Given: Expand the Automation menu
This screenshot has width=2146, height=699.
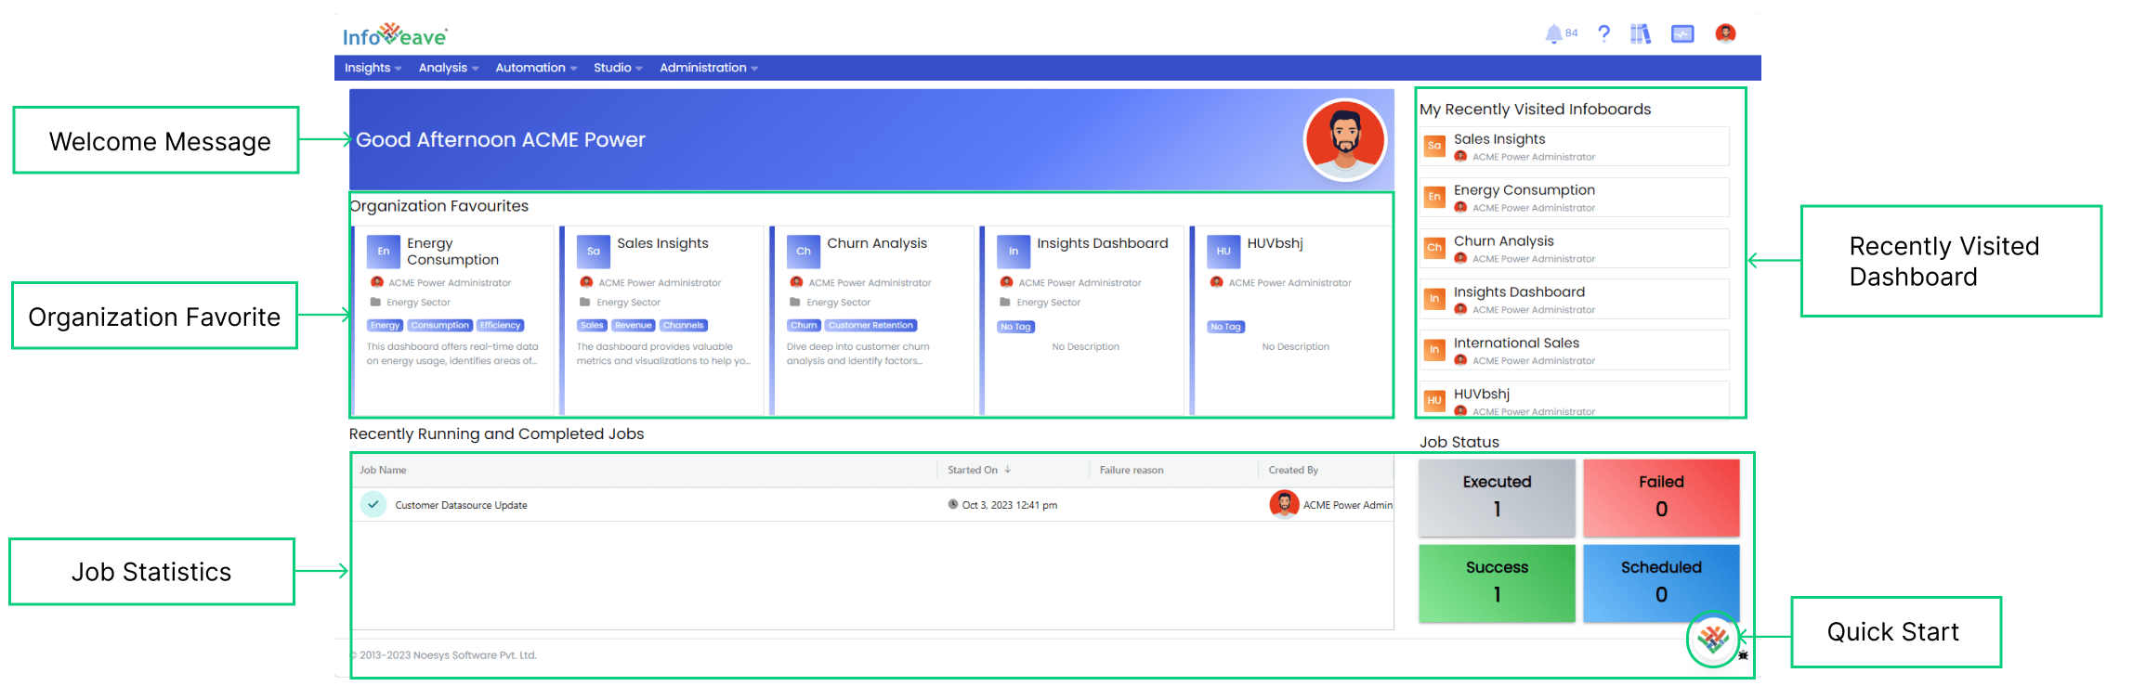Looking at the screenshot, I should click(x=536, y=68).
